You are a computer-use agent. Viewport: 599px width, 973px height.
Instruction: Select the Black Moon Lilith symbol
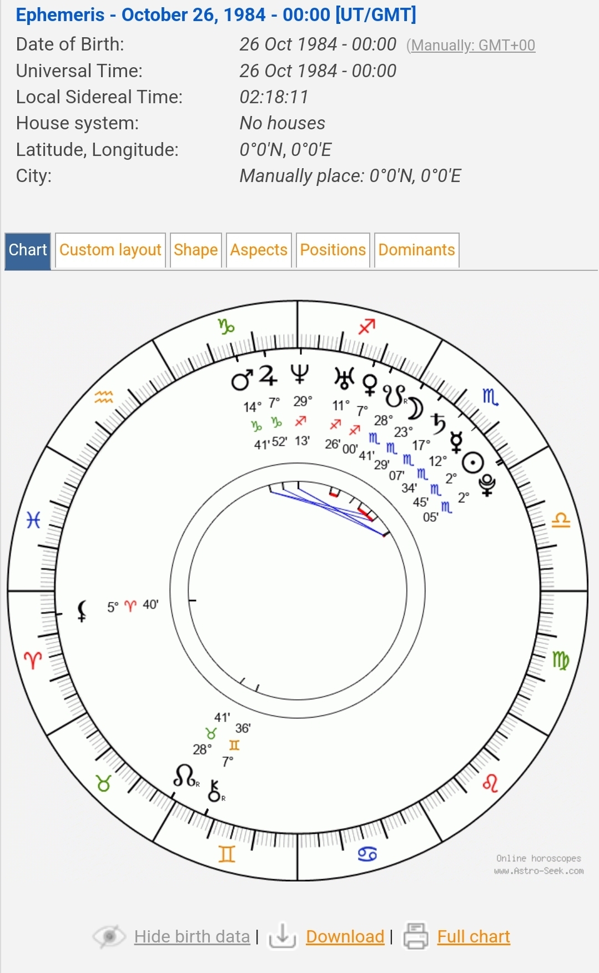(x=82, y=611)
